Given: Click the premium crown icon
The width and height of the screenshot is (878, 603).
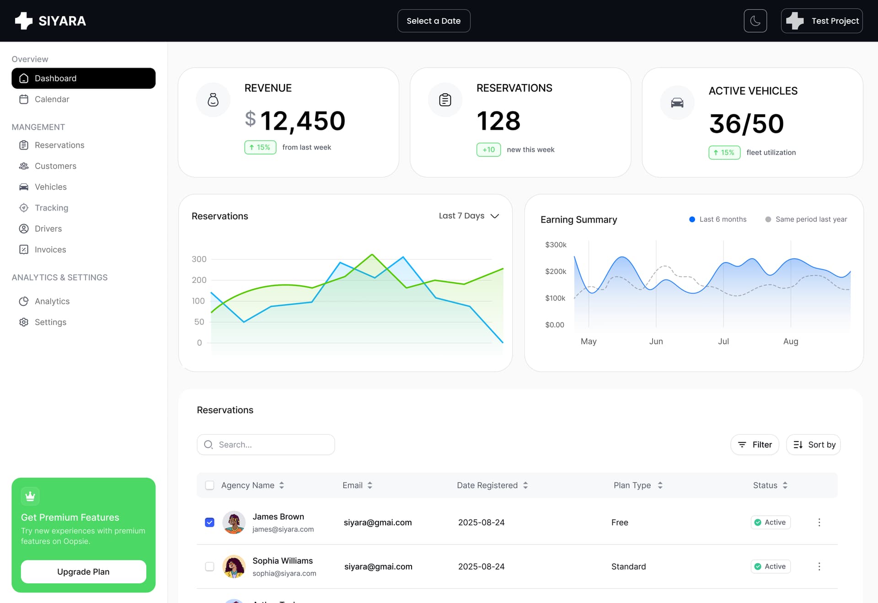Looking at the screenshot, I should point(30,496).
